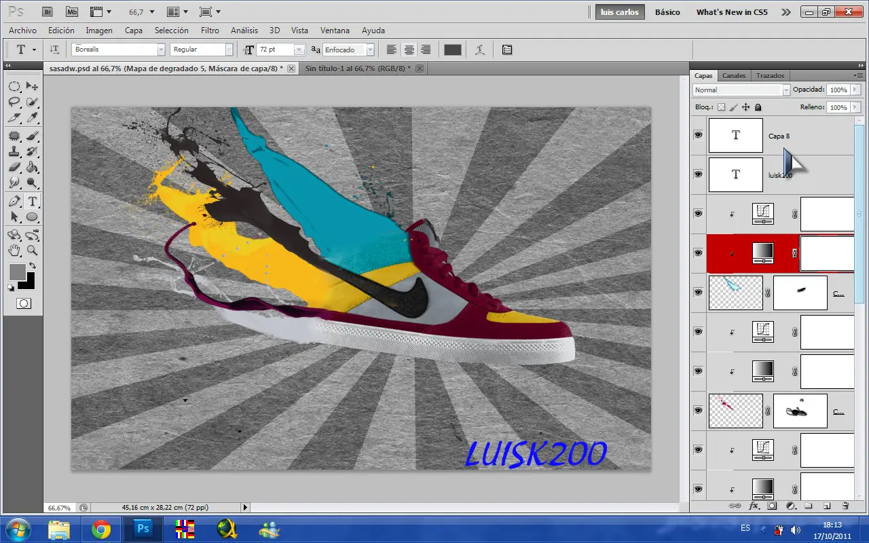Open the Opacidad slider arrow

[x=855, y=90]
